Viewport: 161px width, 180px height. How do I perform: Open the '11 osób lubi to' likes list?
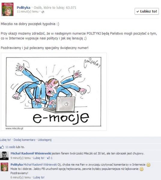15,147
